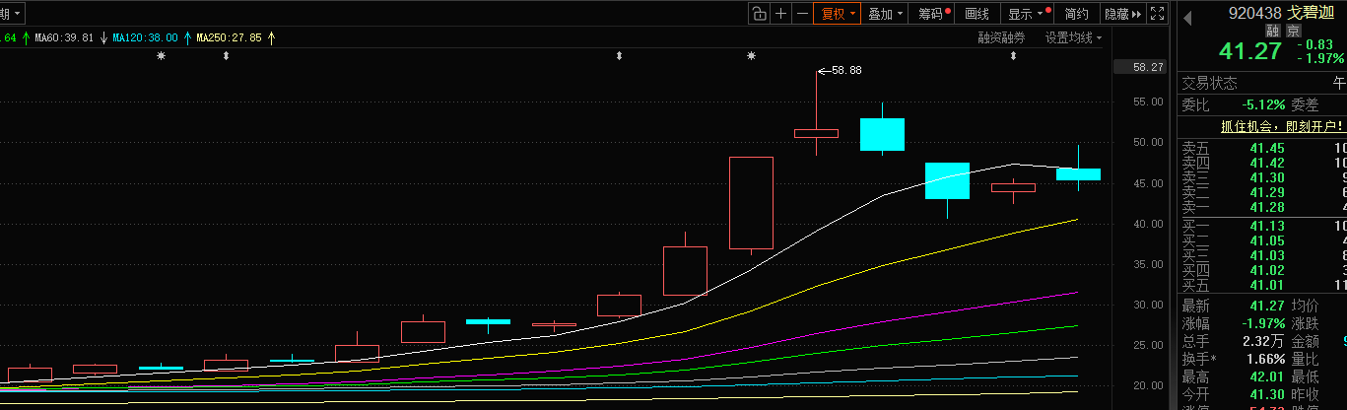Click the left arrow beside stock code 920438
Viewport: 1347px width, 410px height.
pos(1187,16)
